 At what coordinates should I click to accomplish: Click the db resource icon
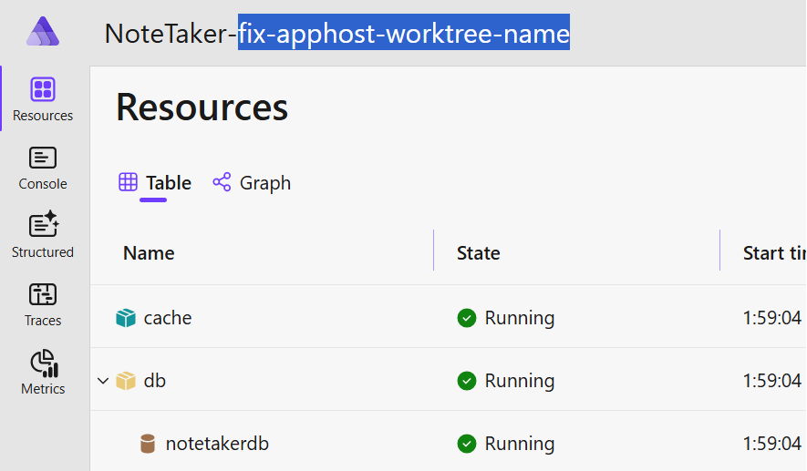point(126,381)
